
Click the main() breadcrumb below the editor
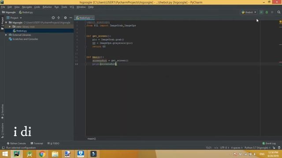pos(92,139)
